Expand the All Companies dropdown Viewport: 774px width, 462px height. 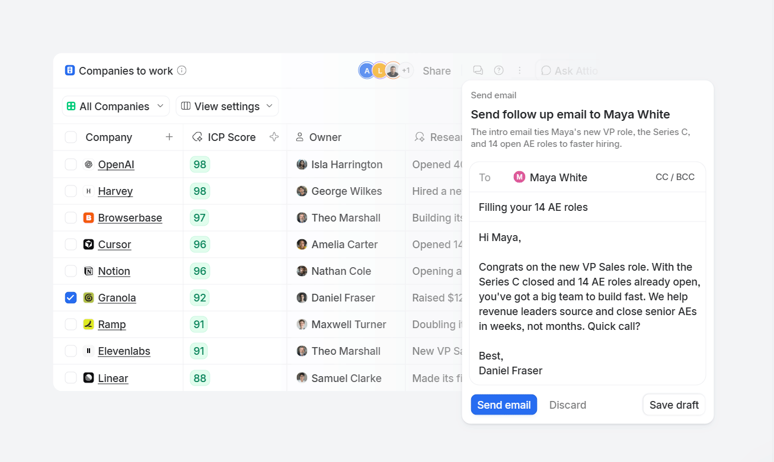click(x=116, y=106)
